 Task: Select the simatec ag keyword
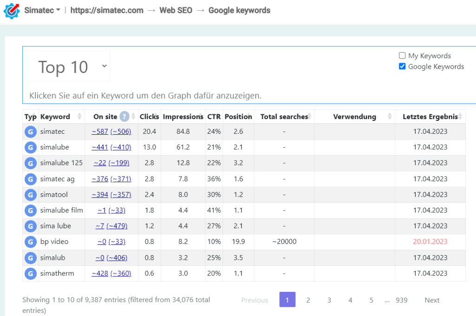click(57, 179)
